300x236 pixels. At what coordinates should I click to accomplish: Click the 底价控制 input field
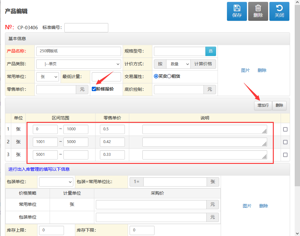click(179, 90)
